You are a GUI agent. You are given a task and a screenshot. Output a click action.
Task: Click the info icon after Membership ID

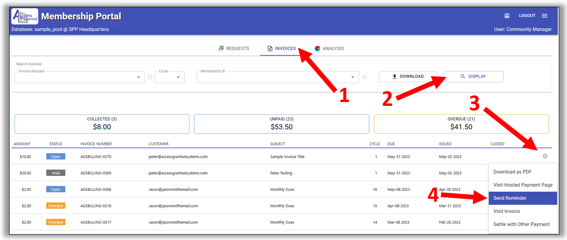click(x=364, y=77)
